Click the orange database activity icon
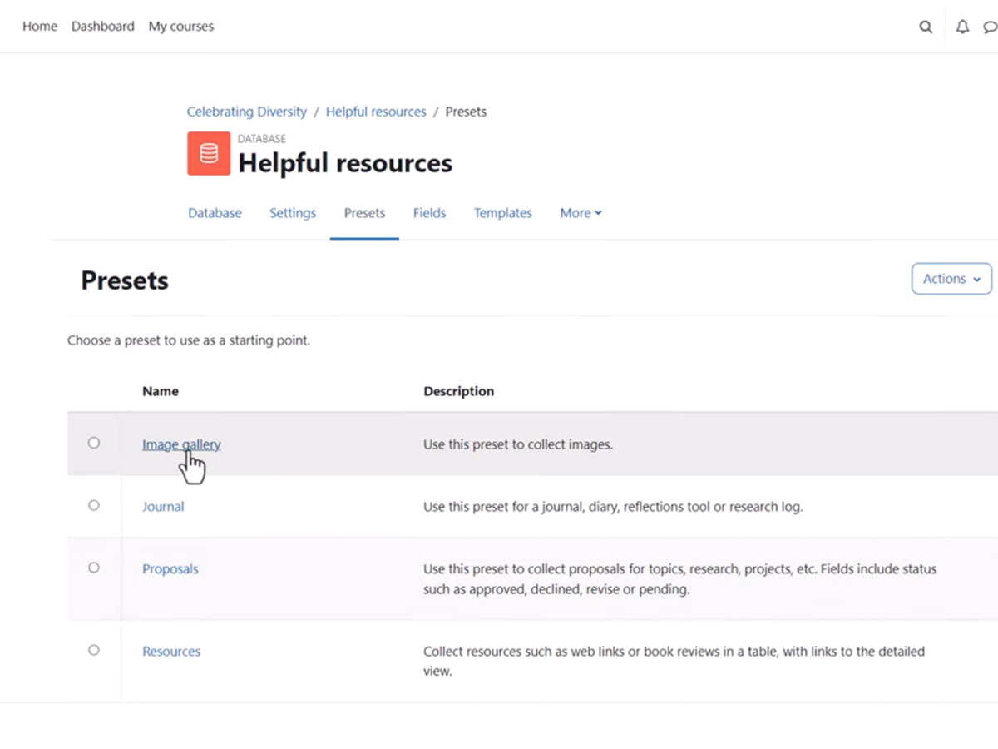The image size is (998, 749). [208, 154]
